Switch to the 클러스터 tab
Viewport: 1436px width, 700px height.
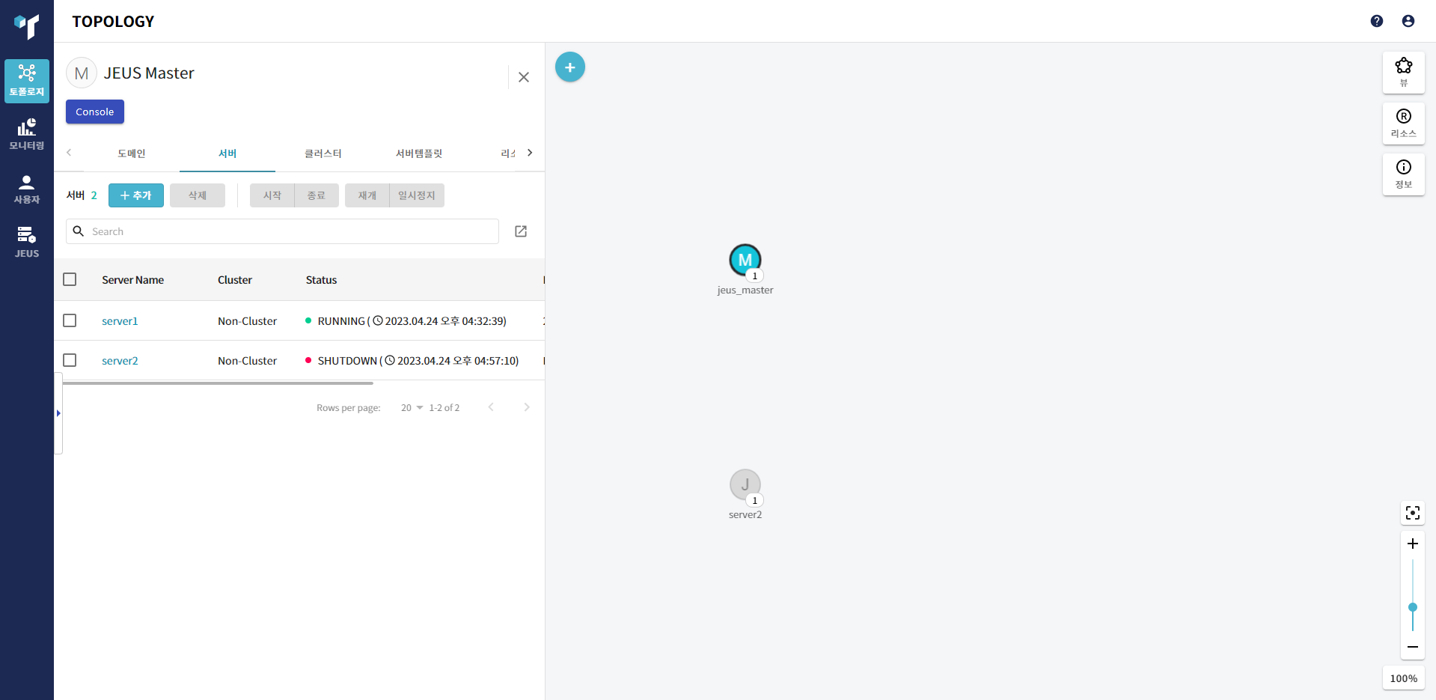click(x=323, y=153)
